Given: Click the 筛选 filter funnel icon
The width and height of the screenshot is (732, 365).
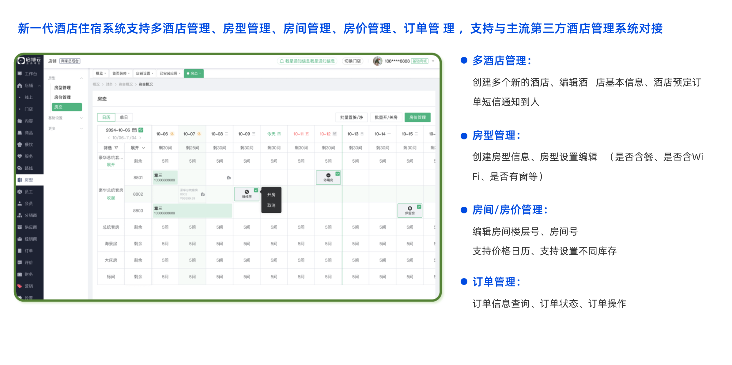Looking at the screenshot, I should click(116, 148).
